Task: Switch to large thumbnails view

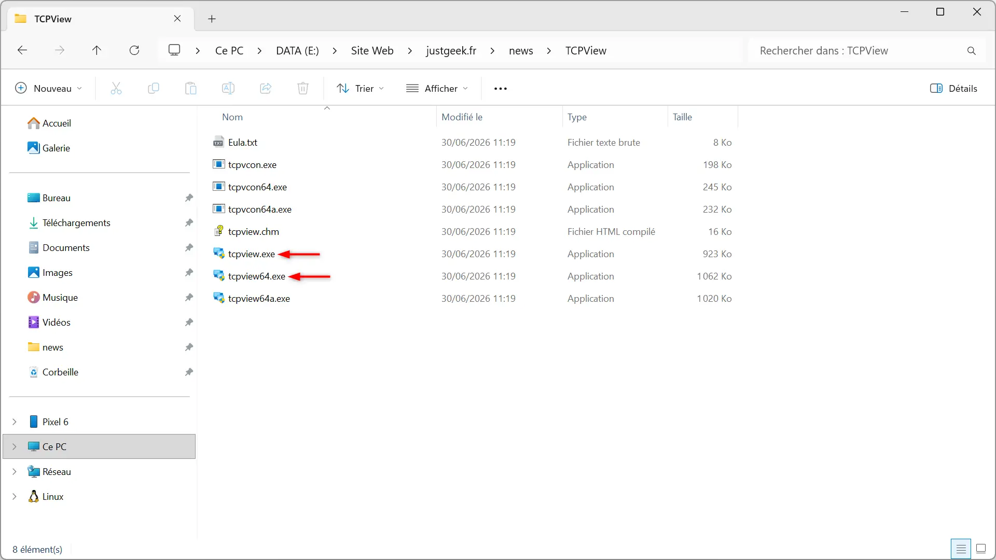Action: (981, 549)
